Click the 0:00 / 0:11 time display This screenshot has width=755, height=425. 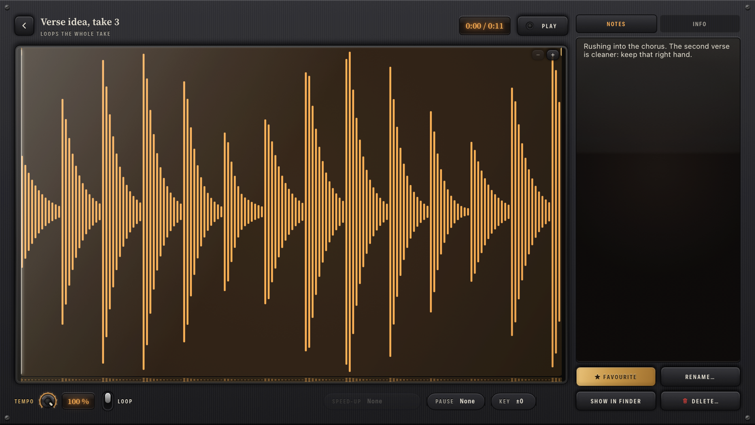click(484, 26)
